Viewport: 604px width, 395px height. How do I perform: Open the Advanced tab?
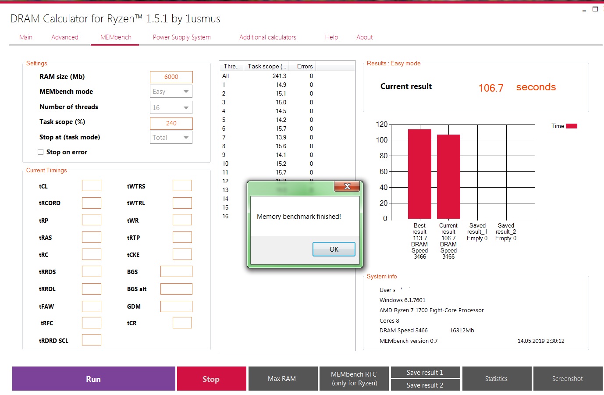pyautogui.click(x=65, y=37)
